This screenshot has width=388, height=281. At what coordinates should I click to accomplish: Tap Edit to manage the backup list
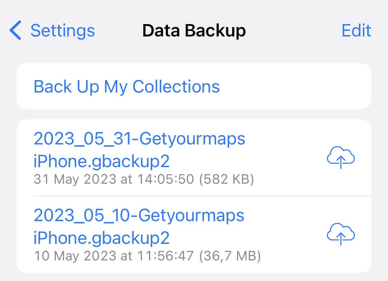click(x=356, y=30)
